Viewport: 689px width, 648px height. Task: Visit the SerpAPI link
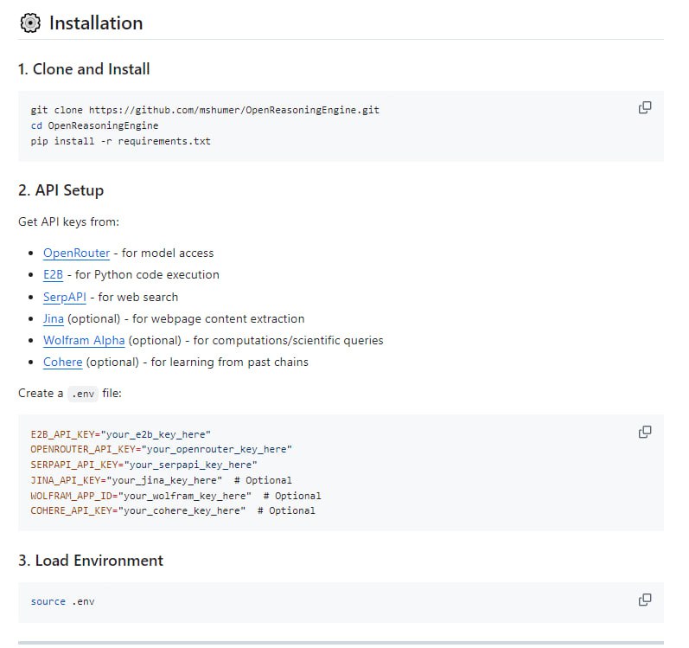coord(65,297)
